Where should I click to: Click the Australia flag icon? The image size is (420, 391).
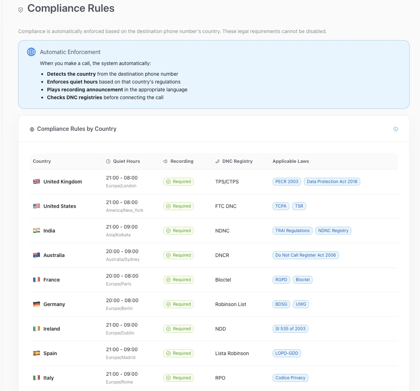36,255
